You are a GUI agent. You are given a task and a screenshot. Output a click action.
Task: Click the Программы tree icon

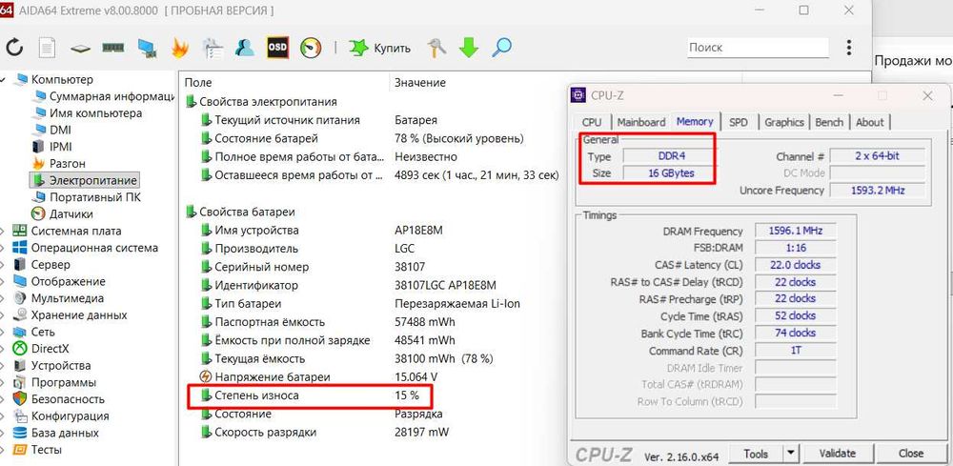pos(20,383)
